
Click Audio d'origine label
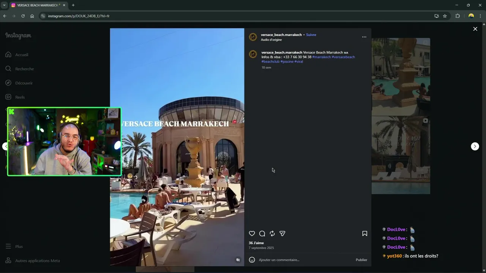pyautogui.click(x=271, y=40)
